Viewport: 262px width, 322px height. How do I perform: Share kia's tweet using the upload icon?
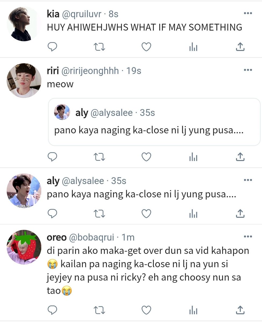coord(240,47)
